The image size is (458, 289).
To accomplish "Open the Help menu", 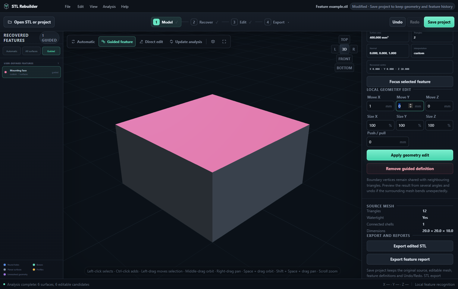I will click(125, 7).
